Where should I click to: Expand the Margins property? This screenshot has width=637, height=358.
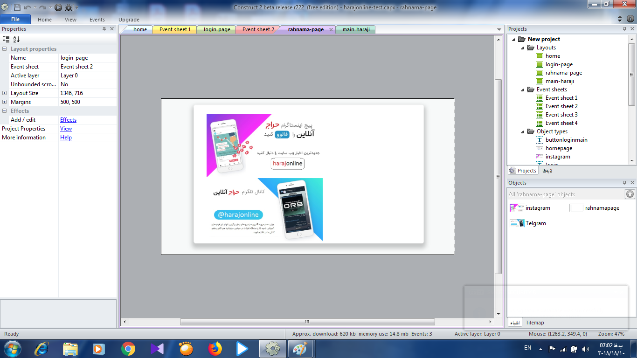point(5,102)
